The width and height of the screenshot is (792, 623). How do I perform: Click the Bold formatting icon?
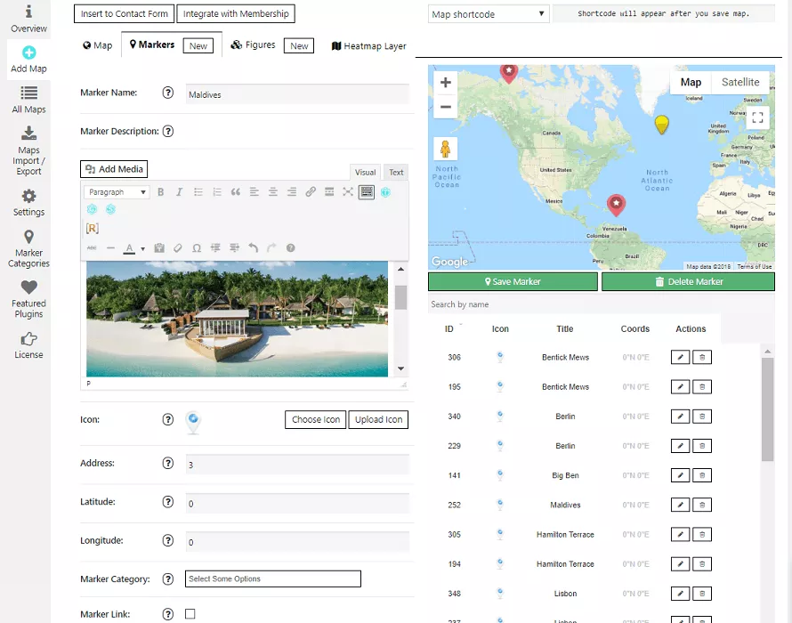pos(161,192)
